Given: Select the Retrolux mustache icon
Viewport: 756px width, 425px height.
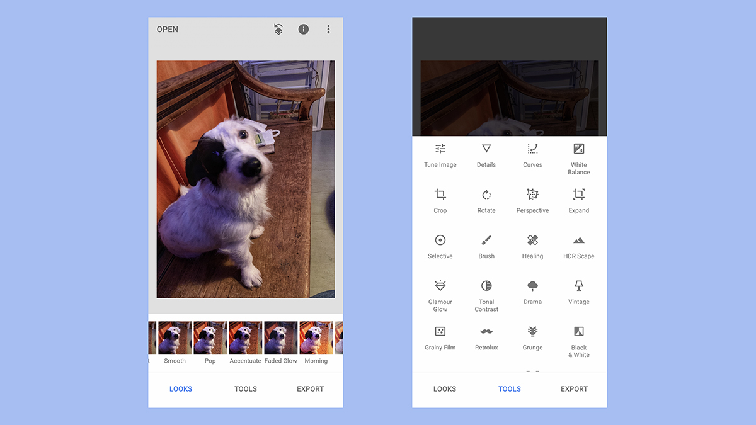Looking at the screenshot, I should [x=486, y=331].
